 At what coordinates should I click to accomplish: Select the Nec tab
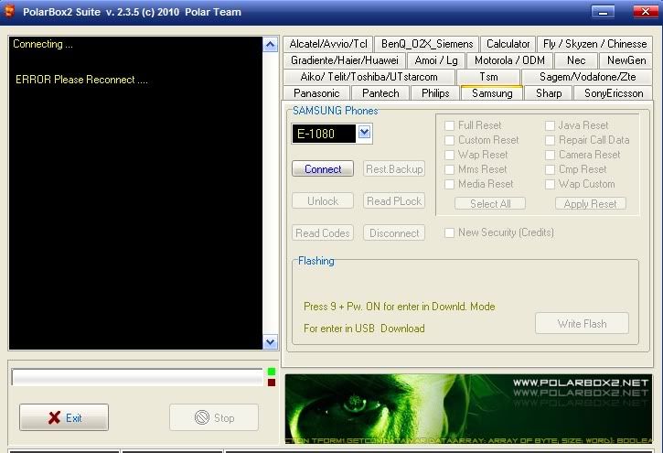[x=576, y=60]
